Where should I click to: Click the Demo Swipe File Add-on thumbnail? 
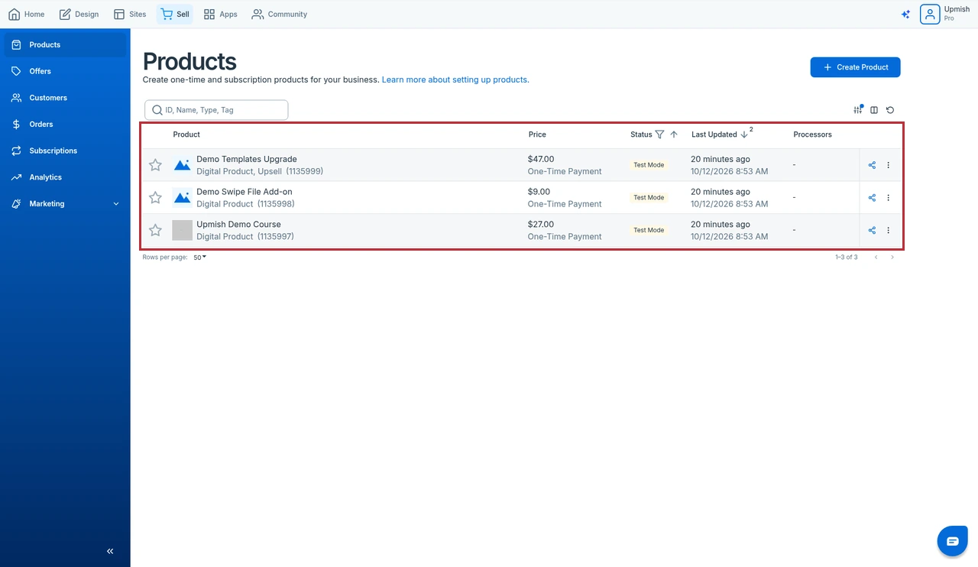(182, 198)
